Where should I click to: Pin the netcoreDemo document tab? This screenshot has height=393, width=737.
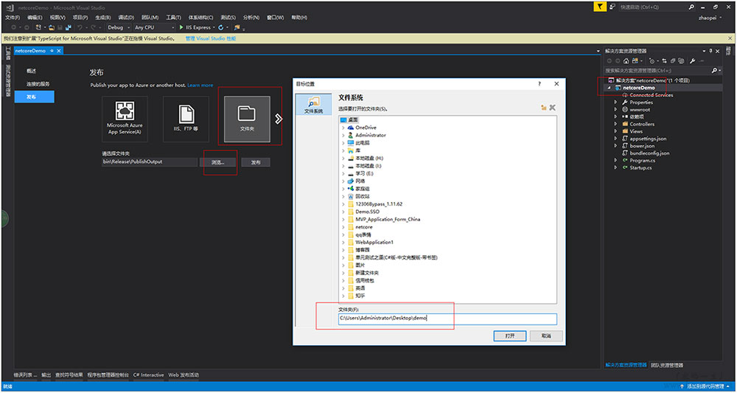pos(52,51)
